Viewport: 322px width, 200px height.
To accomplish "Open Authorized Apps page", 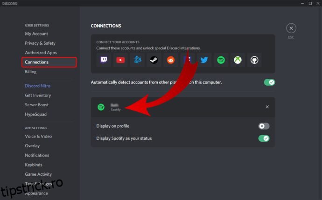I will point(41,53).
